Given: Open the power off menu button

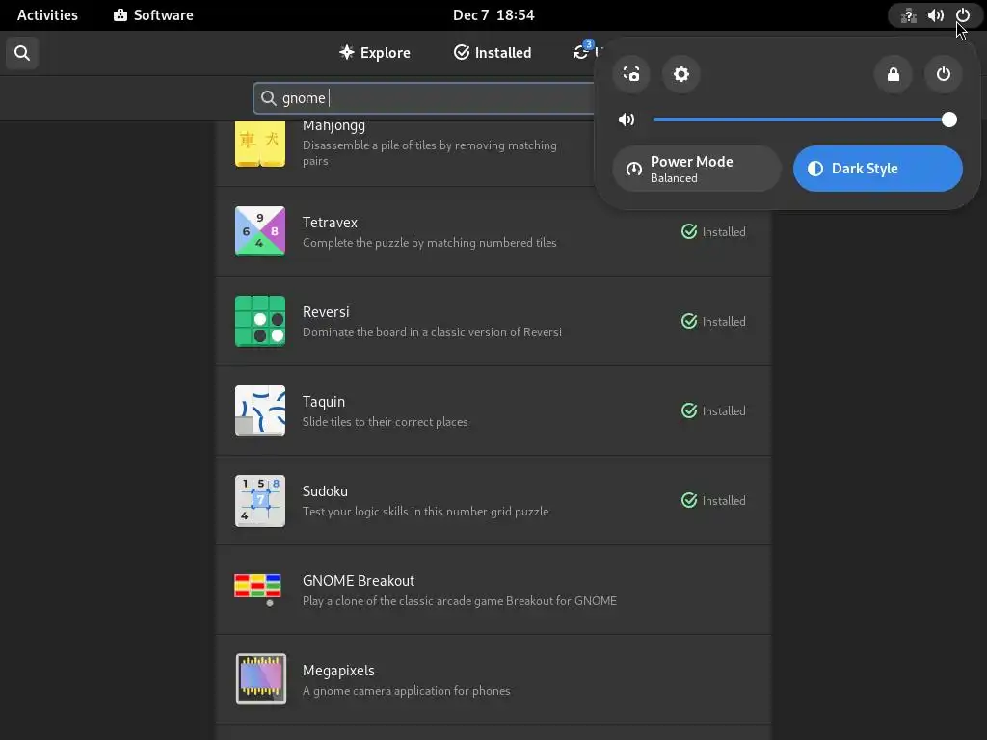Looking at the screenshot, I should pyautogui.click(x=943, y=74).
